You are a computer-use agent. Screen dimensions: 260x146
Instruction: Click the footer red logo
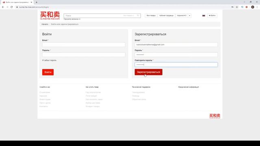pyautogui.click(x=215, y=116)
